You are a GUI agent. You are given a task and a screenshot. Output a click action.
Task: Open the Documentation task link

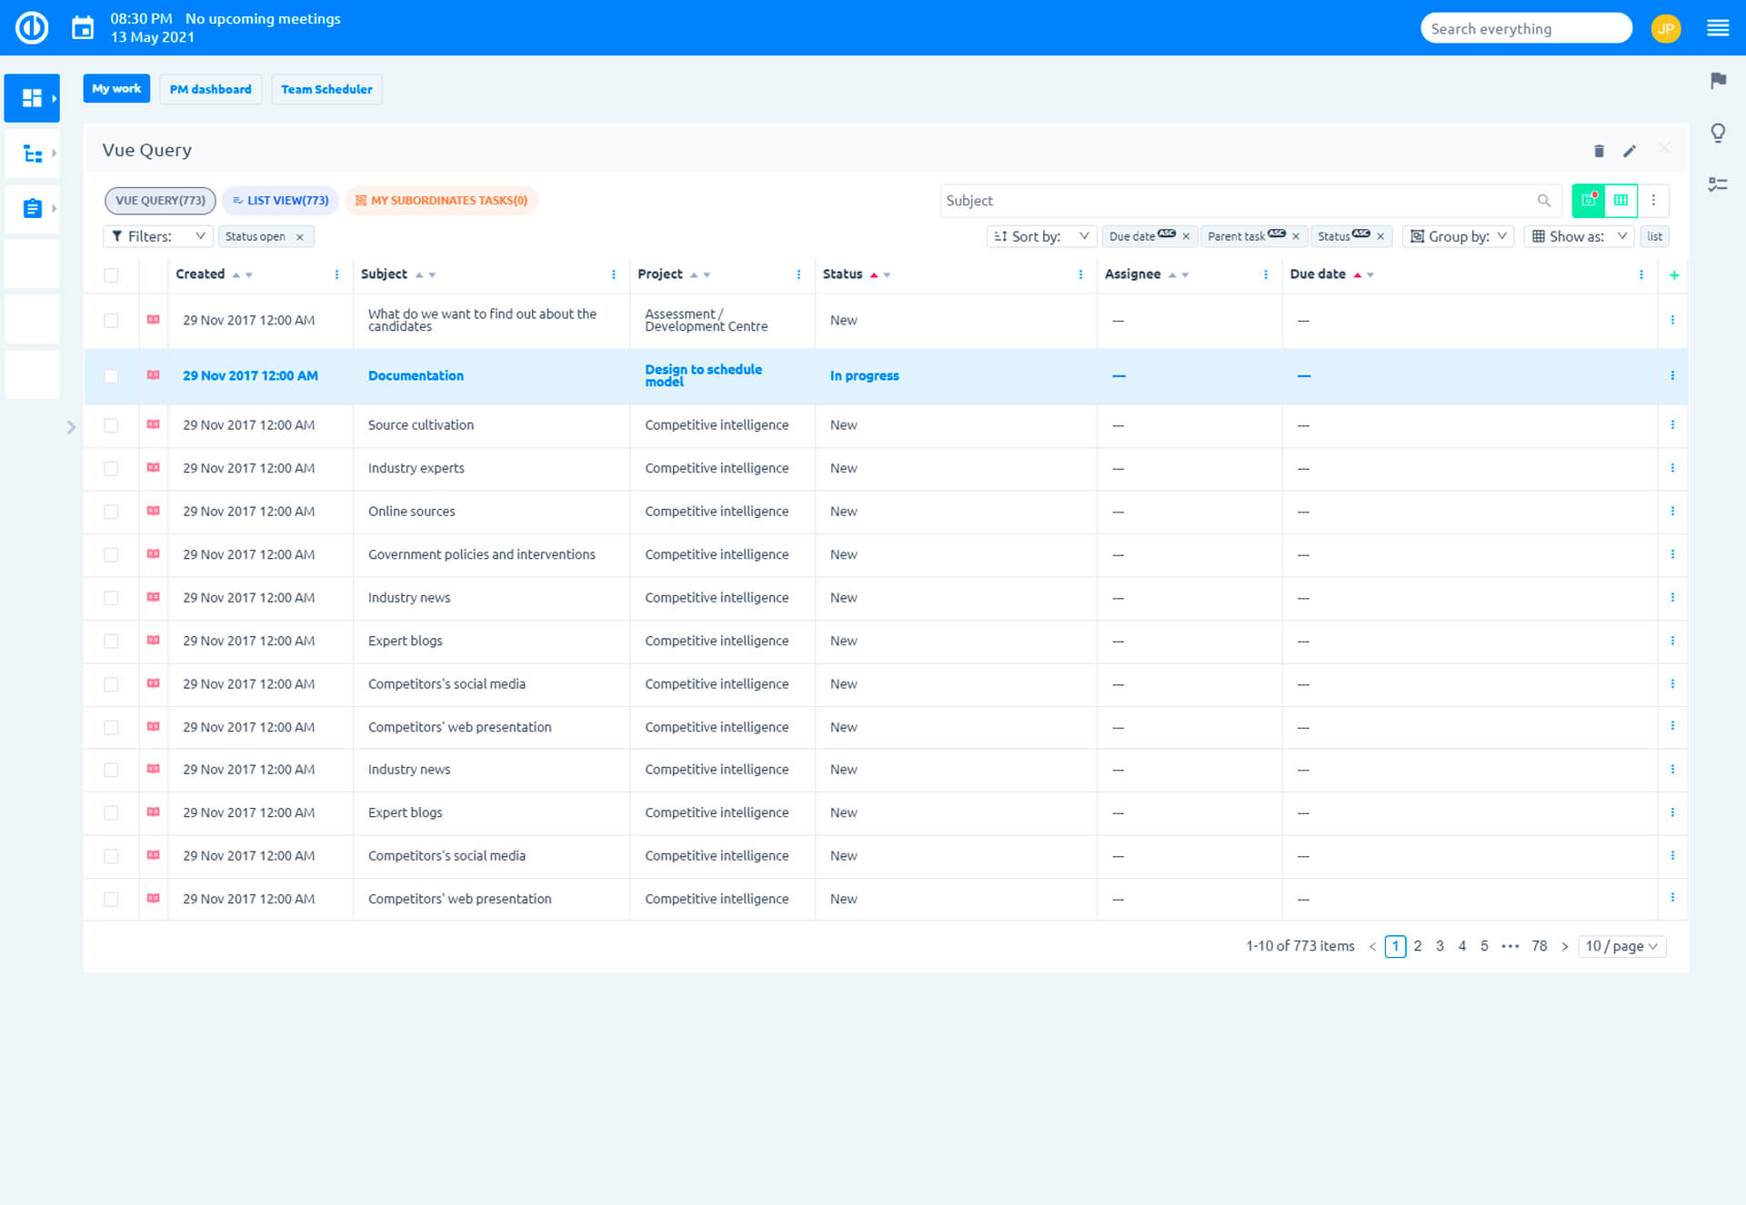(416, 375)
